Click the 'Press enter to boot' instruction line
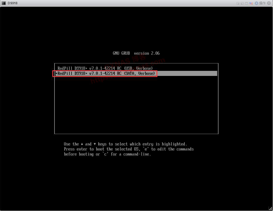 [129, 149]
